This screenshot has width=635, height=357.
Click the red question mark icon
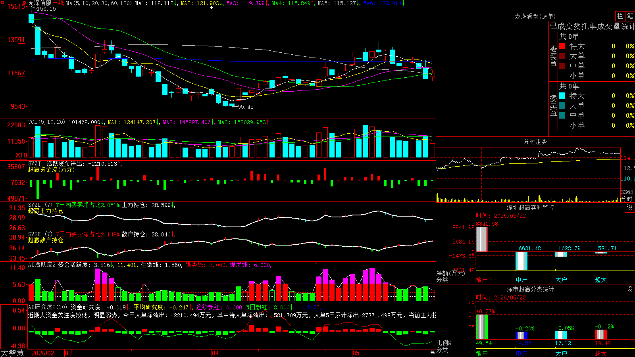24,3
